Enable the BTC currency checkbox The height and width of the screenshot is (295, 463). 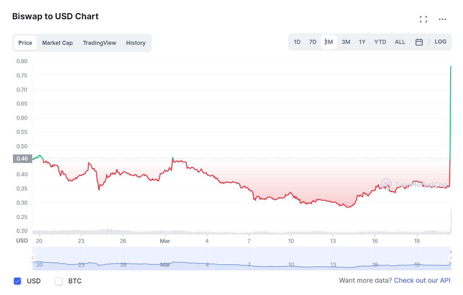click(x=59, y=281)
